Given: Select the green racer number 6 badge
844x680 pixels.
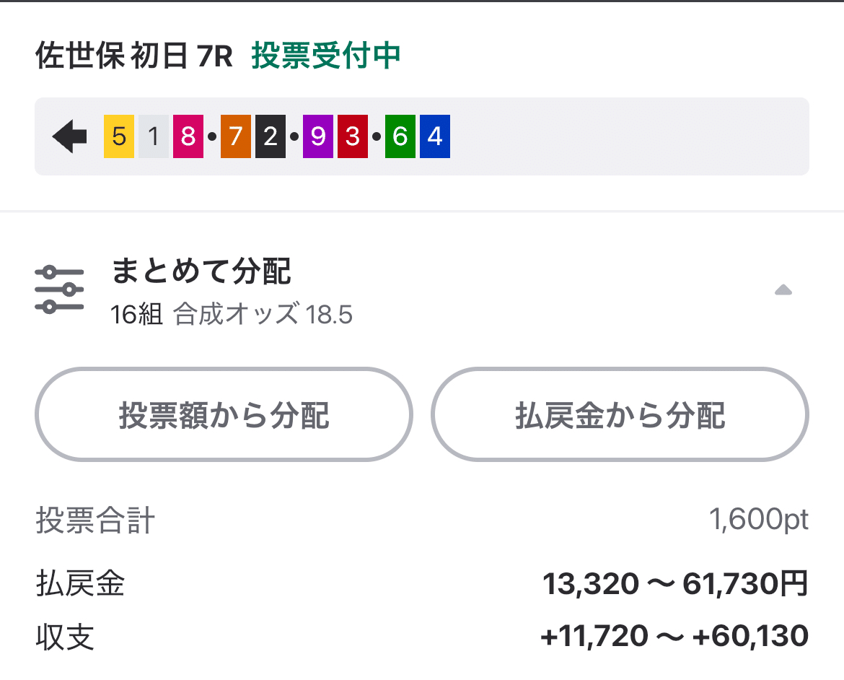Looking at the screenshot, I should (x=400, y=136).
